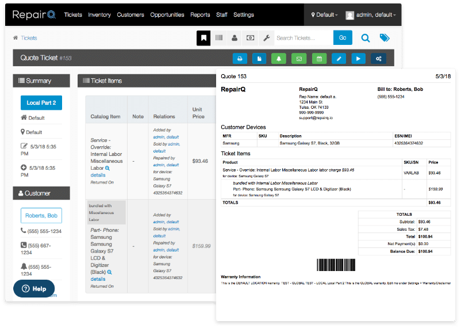This screenshot has width=461, height=328.
Task: Switch to barcode search mode
Action: pos(219,38)
